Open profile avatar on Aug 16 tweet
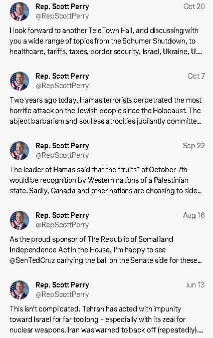The width and height of the screenshot is (213, 338). [x=20, y=220]
